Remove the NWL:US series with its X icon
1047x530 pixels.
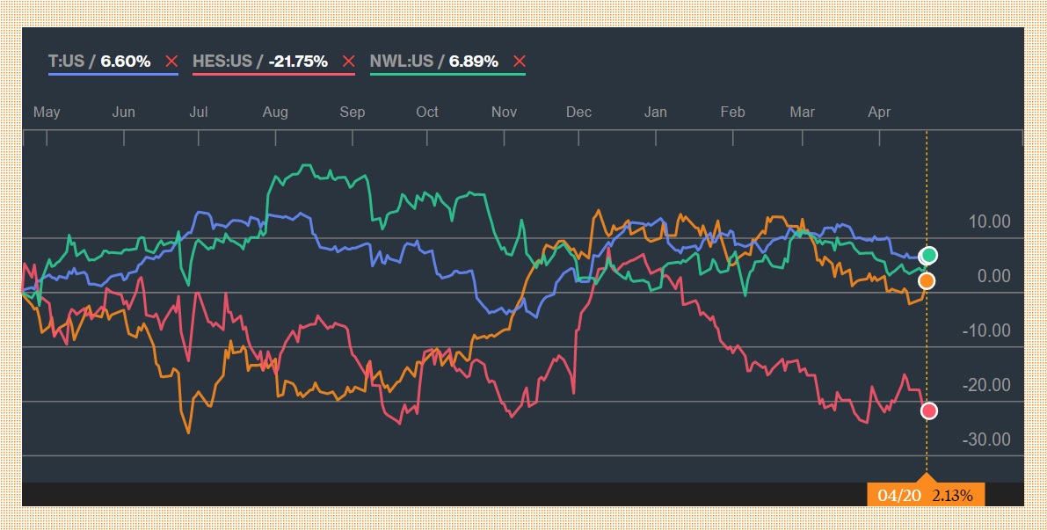pos(519,62)
